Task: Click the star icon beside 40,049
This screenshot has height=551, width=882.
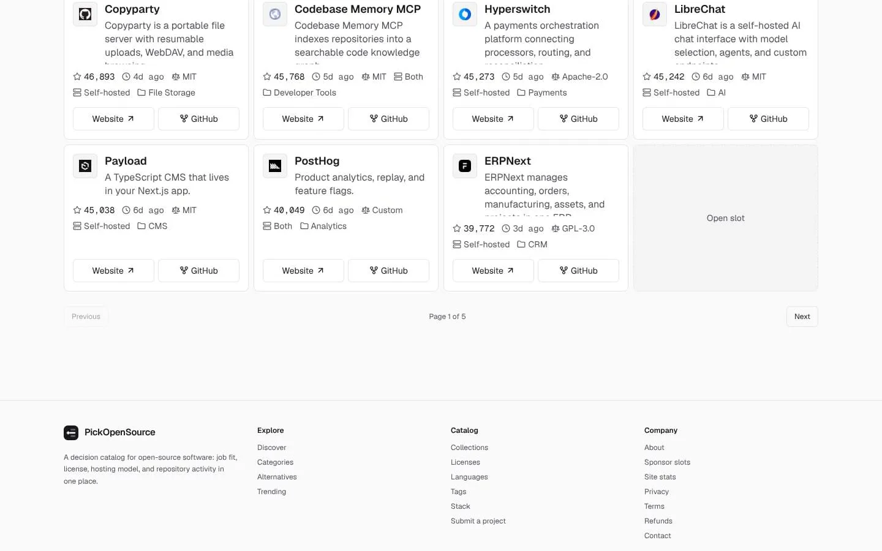Action: [x=267, y=210]
